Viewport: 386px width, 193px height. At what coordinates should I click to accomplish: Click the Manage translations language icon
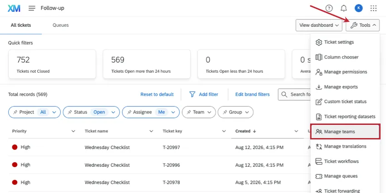click(x=319, y=147)
